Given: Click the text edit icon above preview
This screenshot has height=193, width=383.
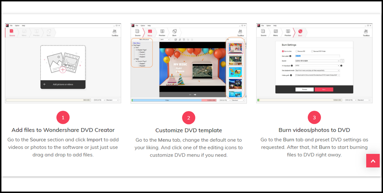Looking at the screenshot, I should coord(184,40).
